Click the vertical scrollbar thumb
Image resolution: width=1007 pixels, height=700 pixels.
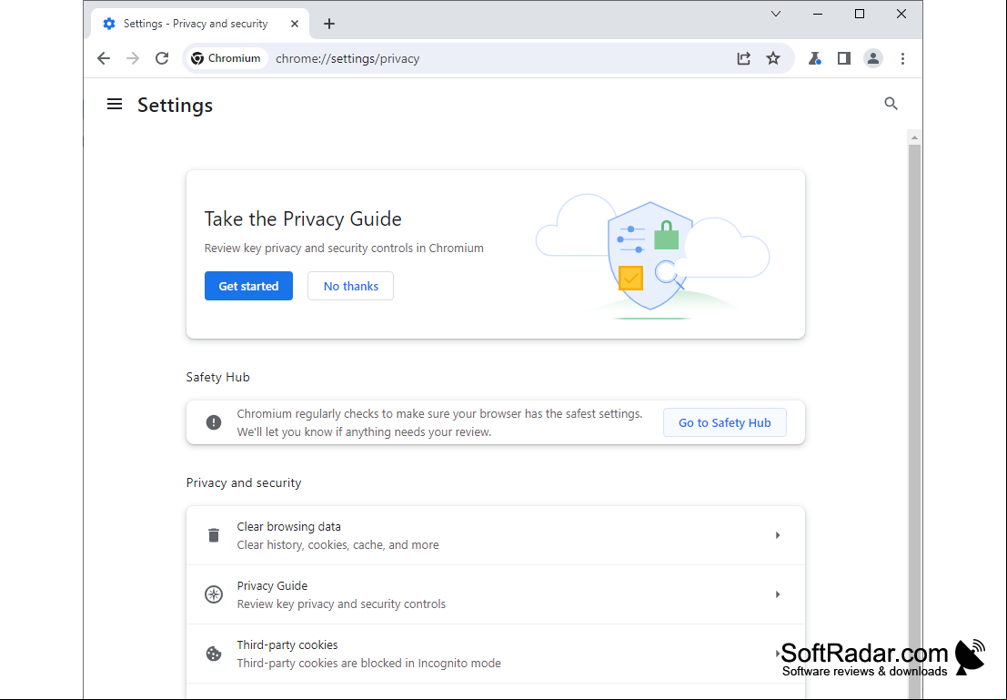coord(914,421)
